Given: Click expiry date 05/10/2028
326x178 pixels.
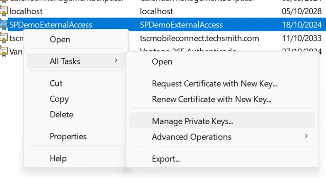Looking at the screenshot, I should pyautogui.click(x=302, y=11).
